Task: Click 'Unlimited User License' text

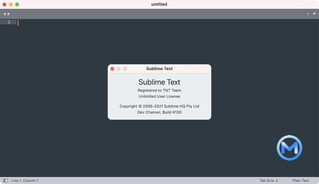Action: click(159, 96)
